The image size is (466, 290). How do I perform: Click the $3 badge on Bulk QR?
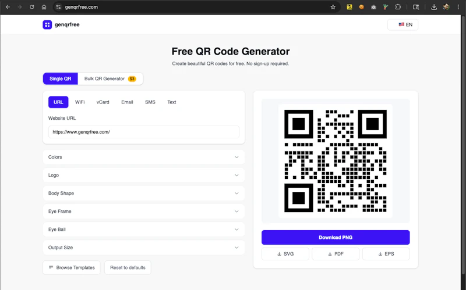pyautogui.click(x=132, y=79)
